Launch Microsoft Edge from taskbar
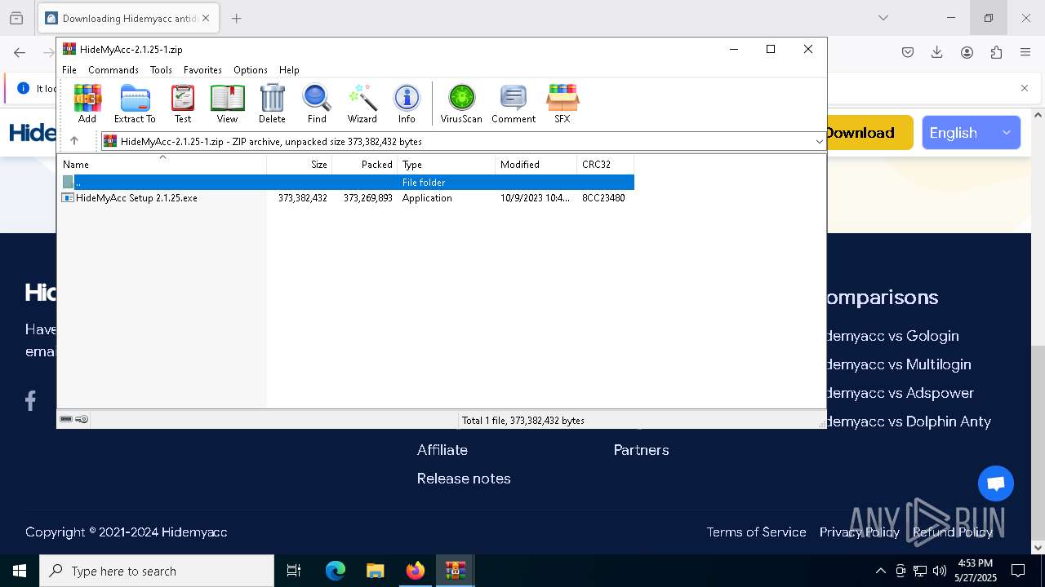 coord(336,571)
